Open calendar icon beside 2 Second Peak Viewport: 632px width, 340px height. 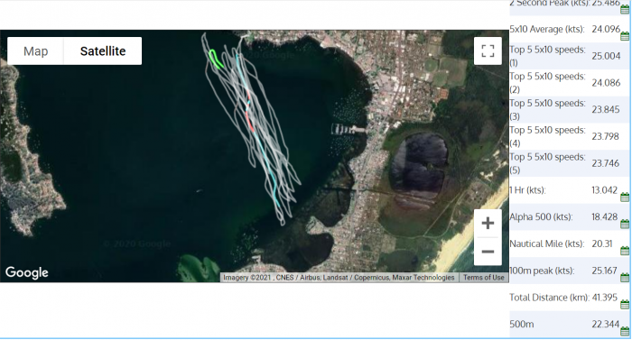pos(625,10)
